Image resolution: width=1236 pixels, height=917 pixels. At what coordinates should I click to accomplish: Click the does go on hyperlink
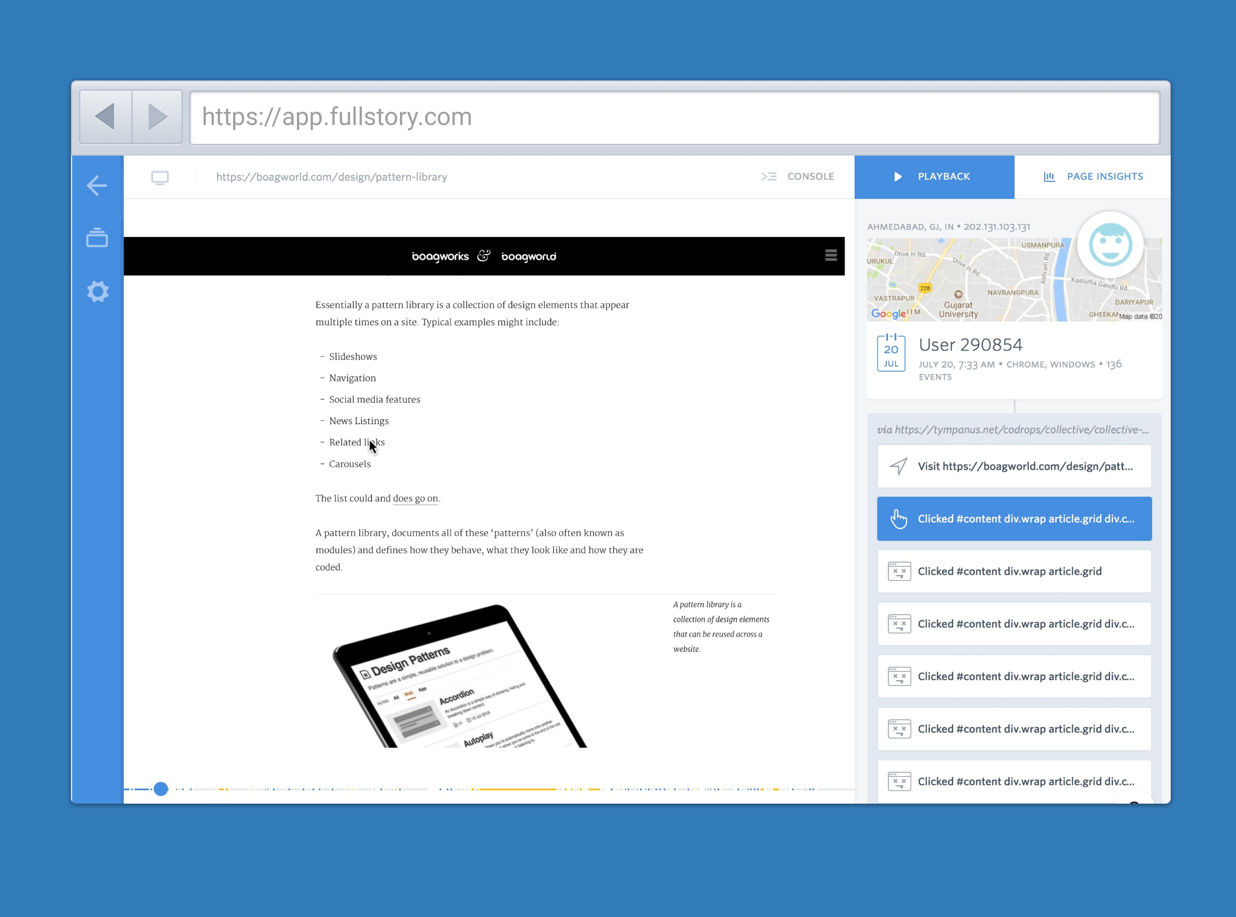click(x=415, y=498)
